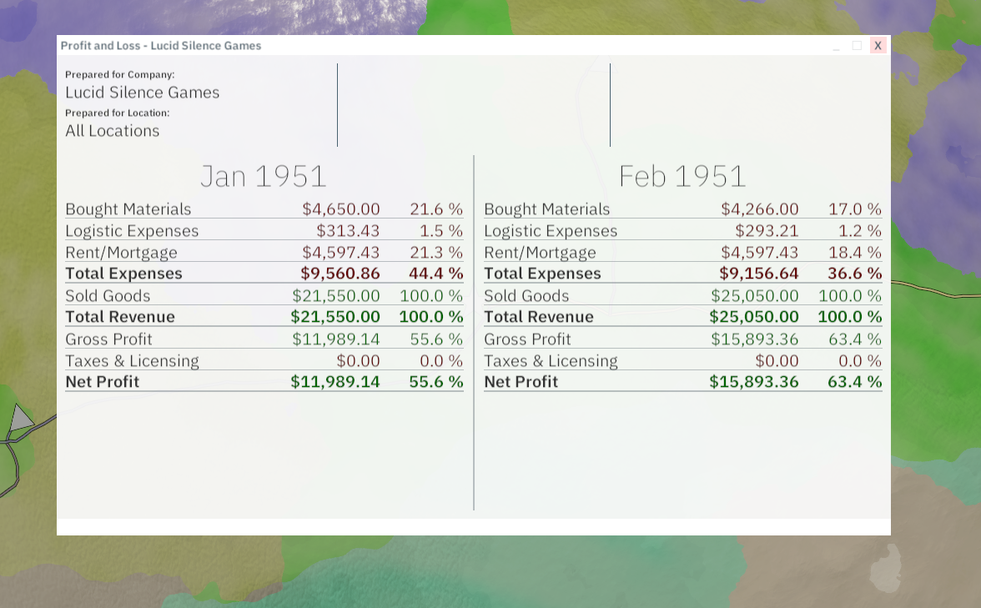The width and height of the screenshot is (981, 608).
Task: Select the Feb 1951 column heading
Action: (682, 176)
